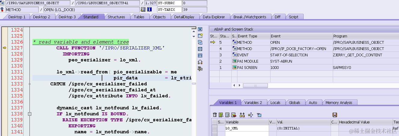The image size is (399, 136).
Task: Open the Memory Analysis tab
Action: tap(339, 102)
